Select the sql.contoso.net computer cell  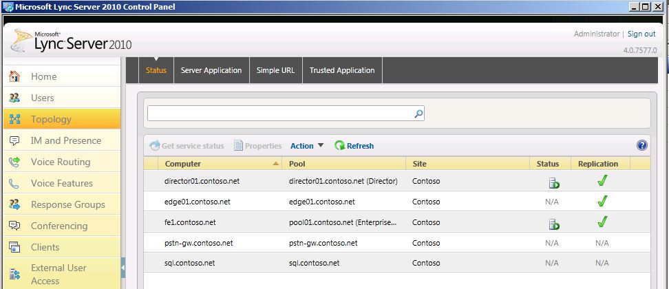tap(189, 263)
